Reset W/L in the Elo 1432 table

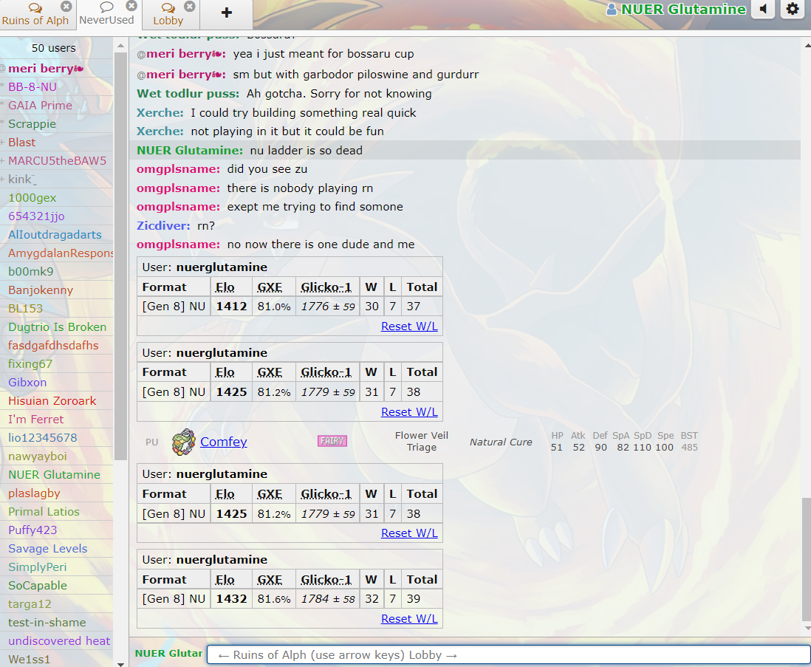pyautogui.click(x=409, y=619)
